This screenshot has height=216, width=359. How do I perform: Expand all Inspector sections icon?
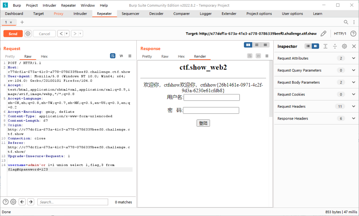coord(325,46)
